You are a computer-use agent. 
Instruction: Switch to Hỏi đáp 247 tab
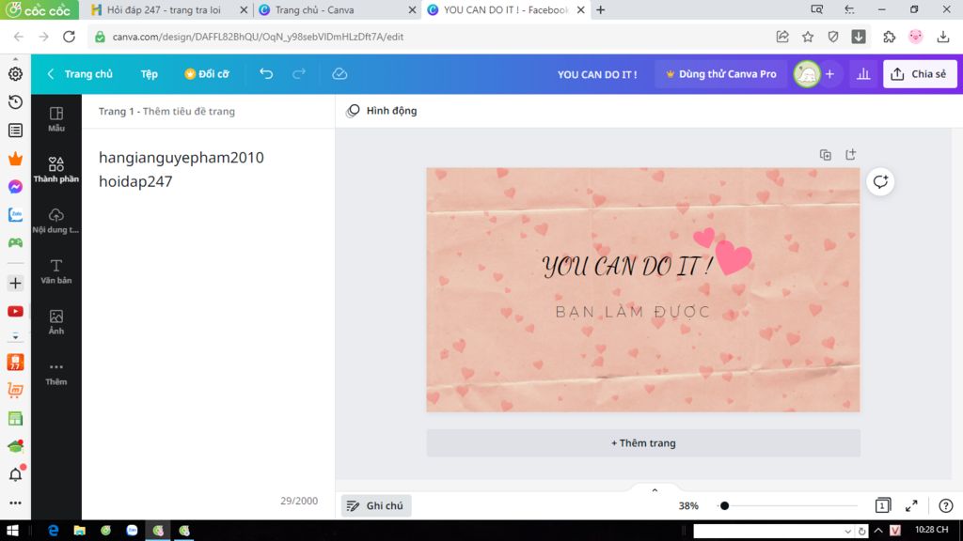(164, 9)
